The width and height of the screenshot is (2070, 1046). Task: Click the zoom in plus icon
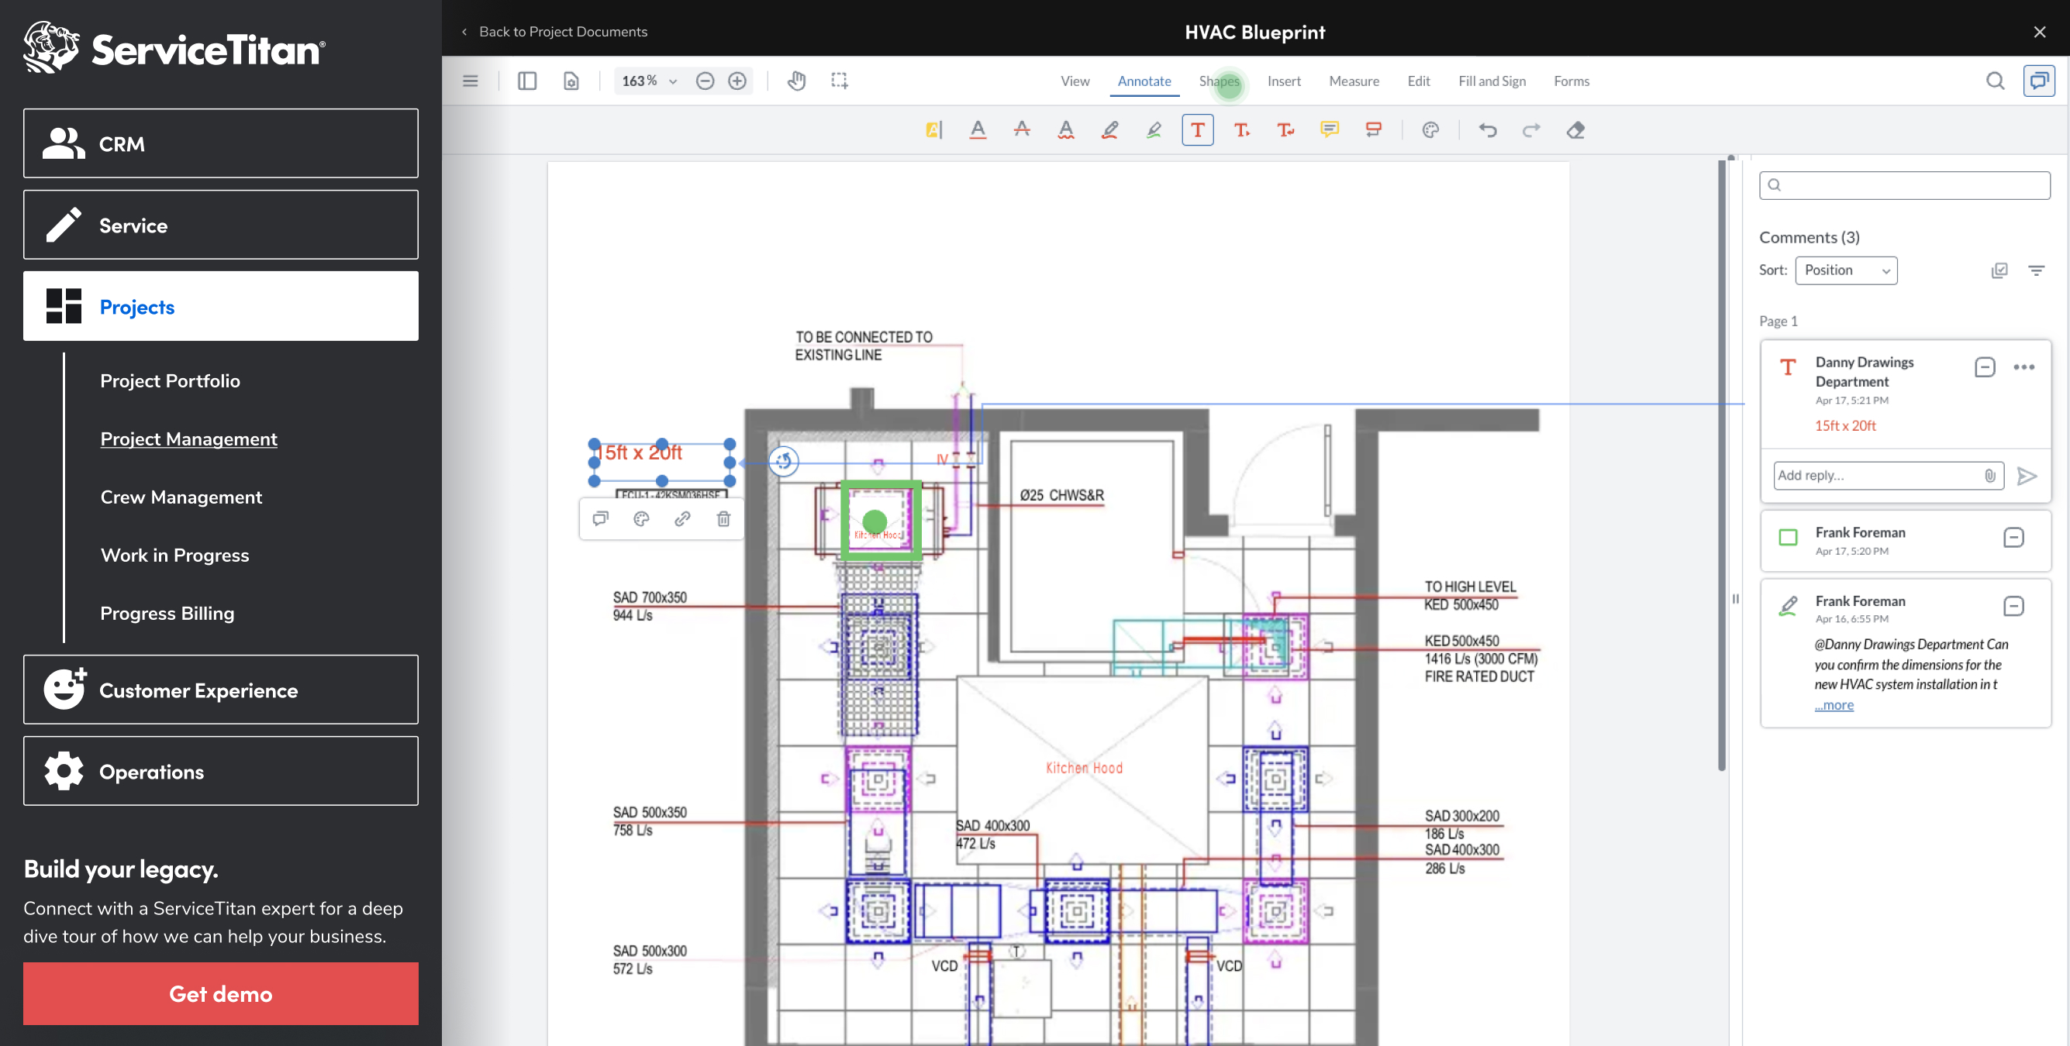(737, 81)
